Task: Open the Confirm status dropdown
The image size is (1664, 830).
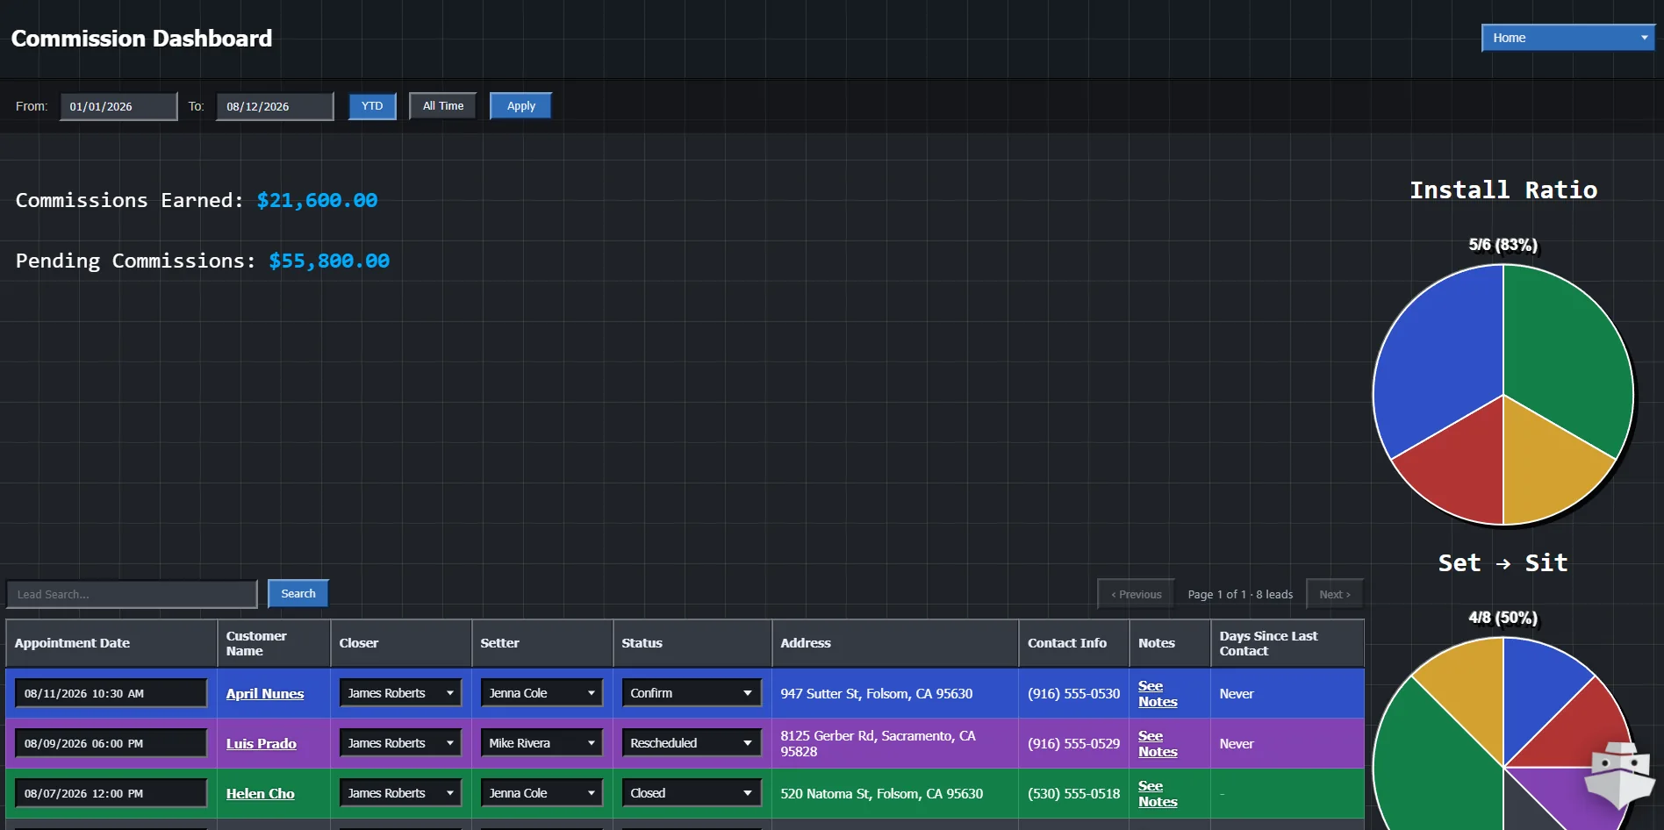Action: [x=691, y=693]
